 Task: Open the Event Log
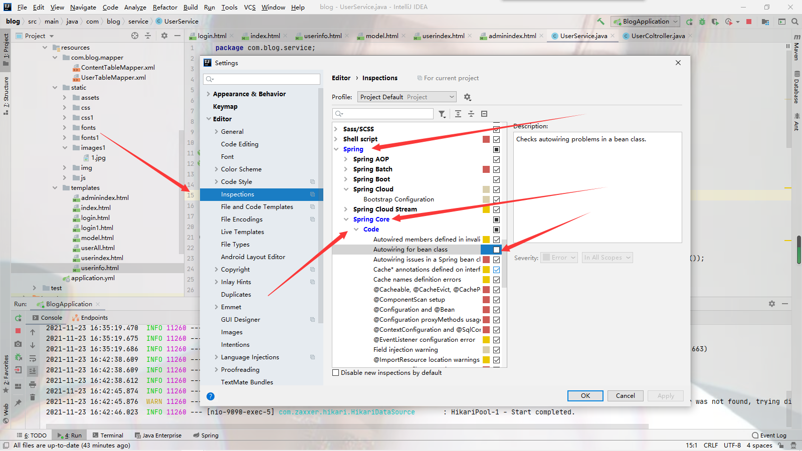coord(769,435)
